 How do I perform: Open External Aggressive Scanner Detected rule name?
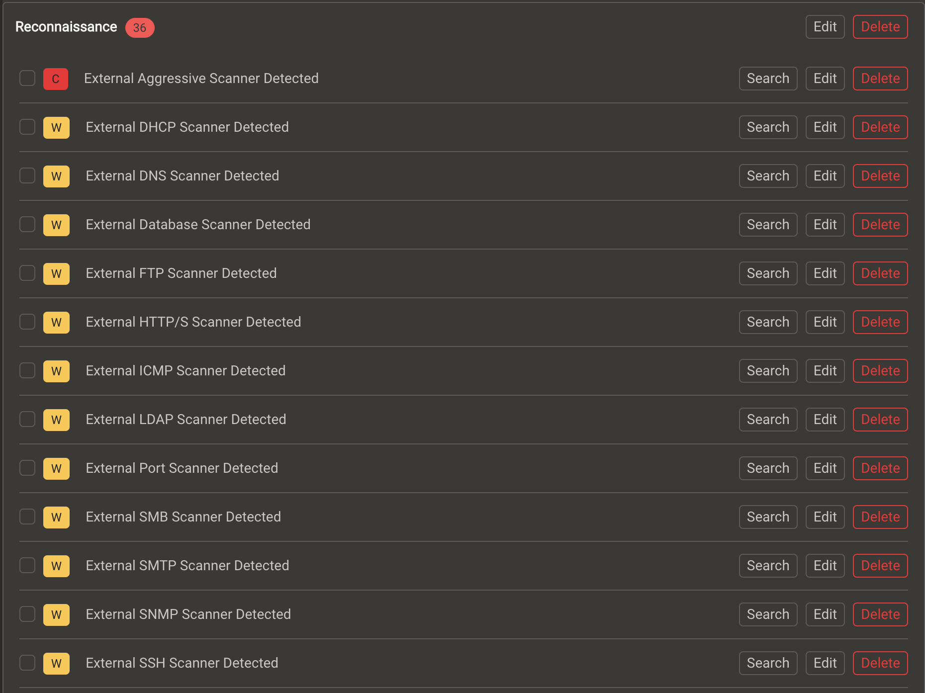(x=201, y=79)
